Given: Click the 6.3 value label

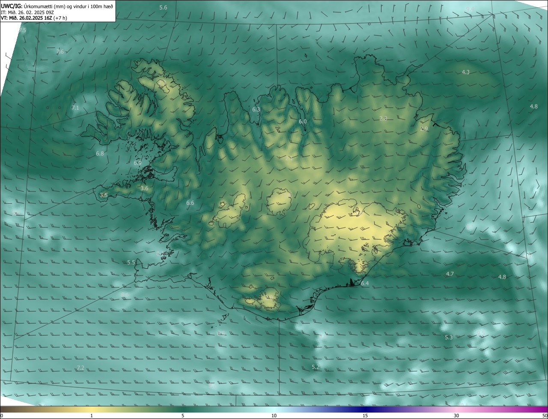Looking at the screenshot, I should pyautogui.click(x=256, y=110).
